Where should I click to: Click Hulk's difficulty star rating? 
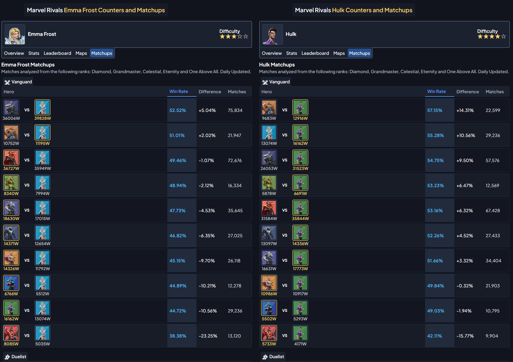(x=492, y=37)
